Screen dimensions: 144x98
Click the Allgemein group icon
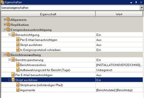(x=8, y=19)
